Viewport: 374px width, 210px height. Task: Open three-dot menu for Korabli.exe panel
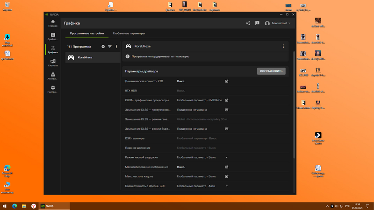[283, 46]
